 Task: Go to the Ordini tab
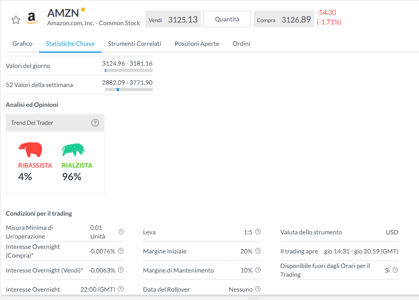tap(241, 44)
